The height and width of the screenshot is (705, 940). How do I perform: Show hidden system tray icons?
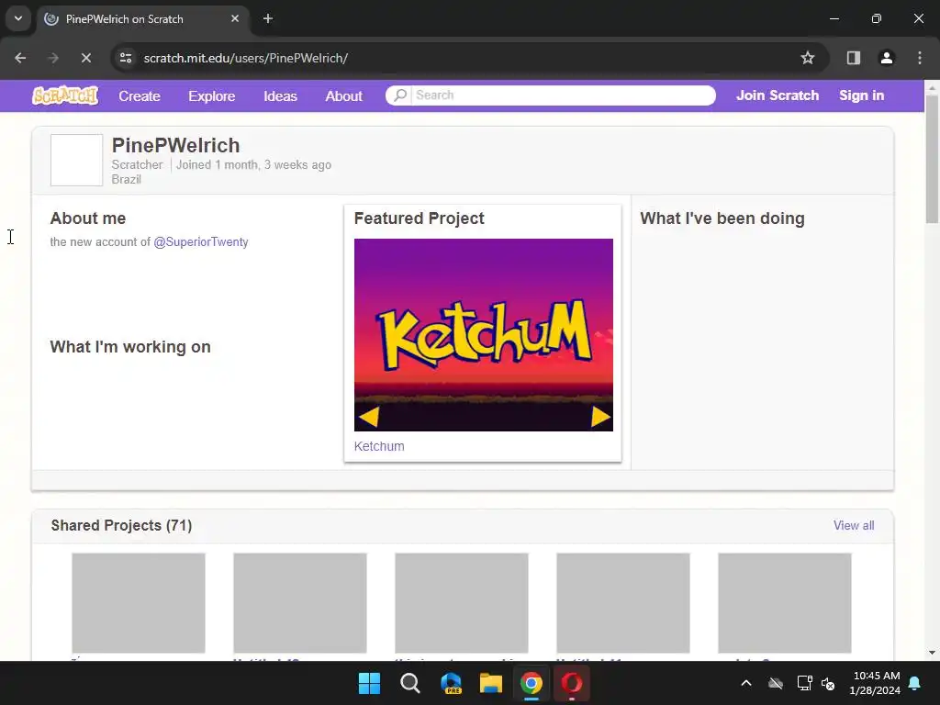746,683
